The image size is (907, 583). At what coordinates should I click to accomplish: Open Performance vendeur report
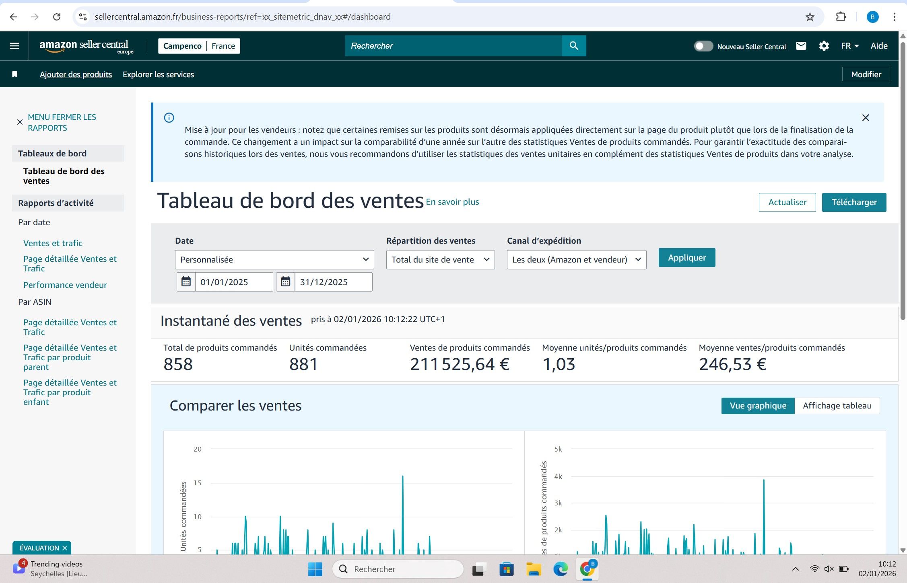[65, 285]
